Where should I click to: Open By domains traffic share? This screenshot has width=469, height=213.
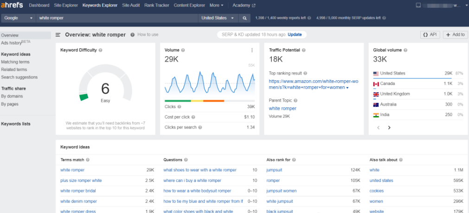coord(12,96)
